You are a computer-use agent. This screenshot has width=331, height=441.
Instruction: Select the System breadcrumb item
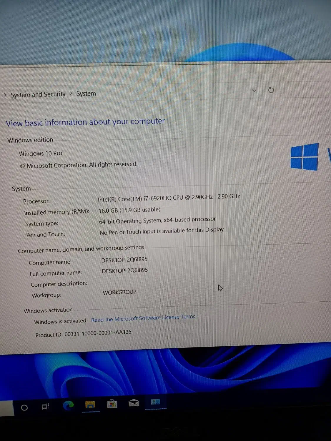[86, 93]
